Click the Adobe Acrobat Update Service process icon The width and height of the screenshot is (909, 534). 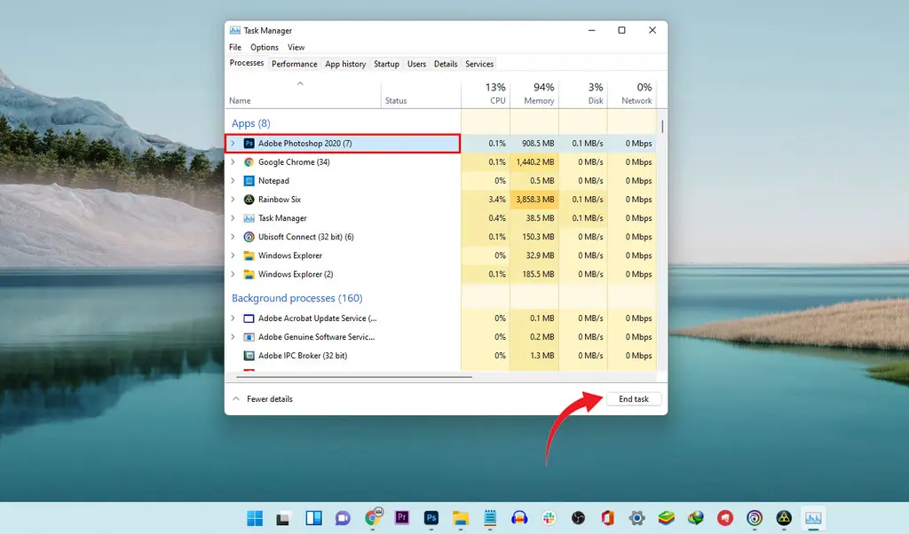tap(249, 318)
